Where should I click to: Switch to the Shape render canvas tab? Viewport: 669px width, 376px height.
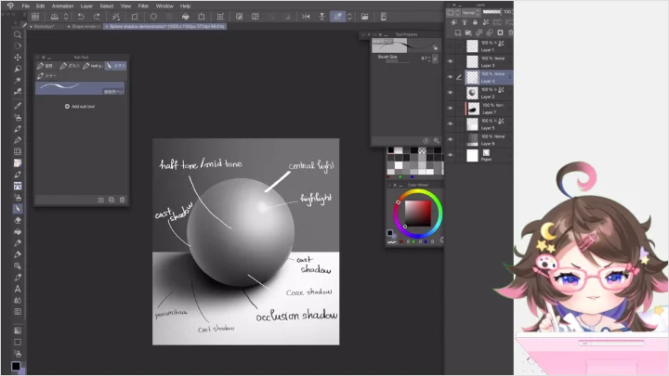[84, 26]
